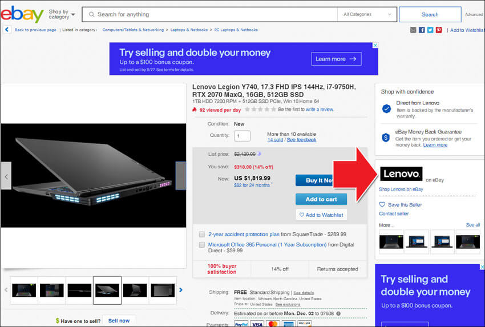Select third thin side-view thumbnail
485x327 pixels.
tap(79, 290)
